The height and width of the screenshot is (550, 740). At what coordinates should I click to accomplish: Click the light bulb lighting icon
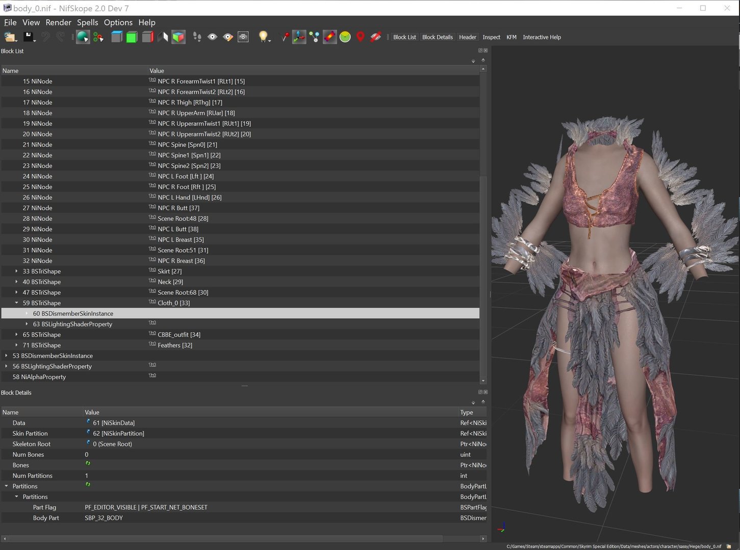263,37
